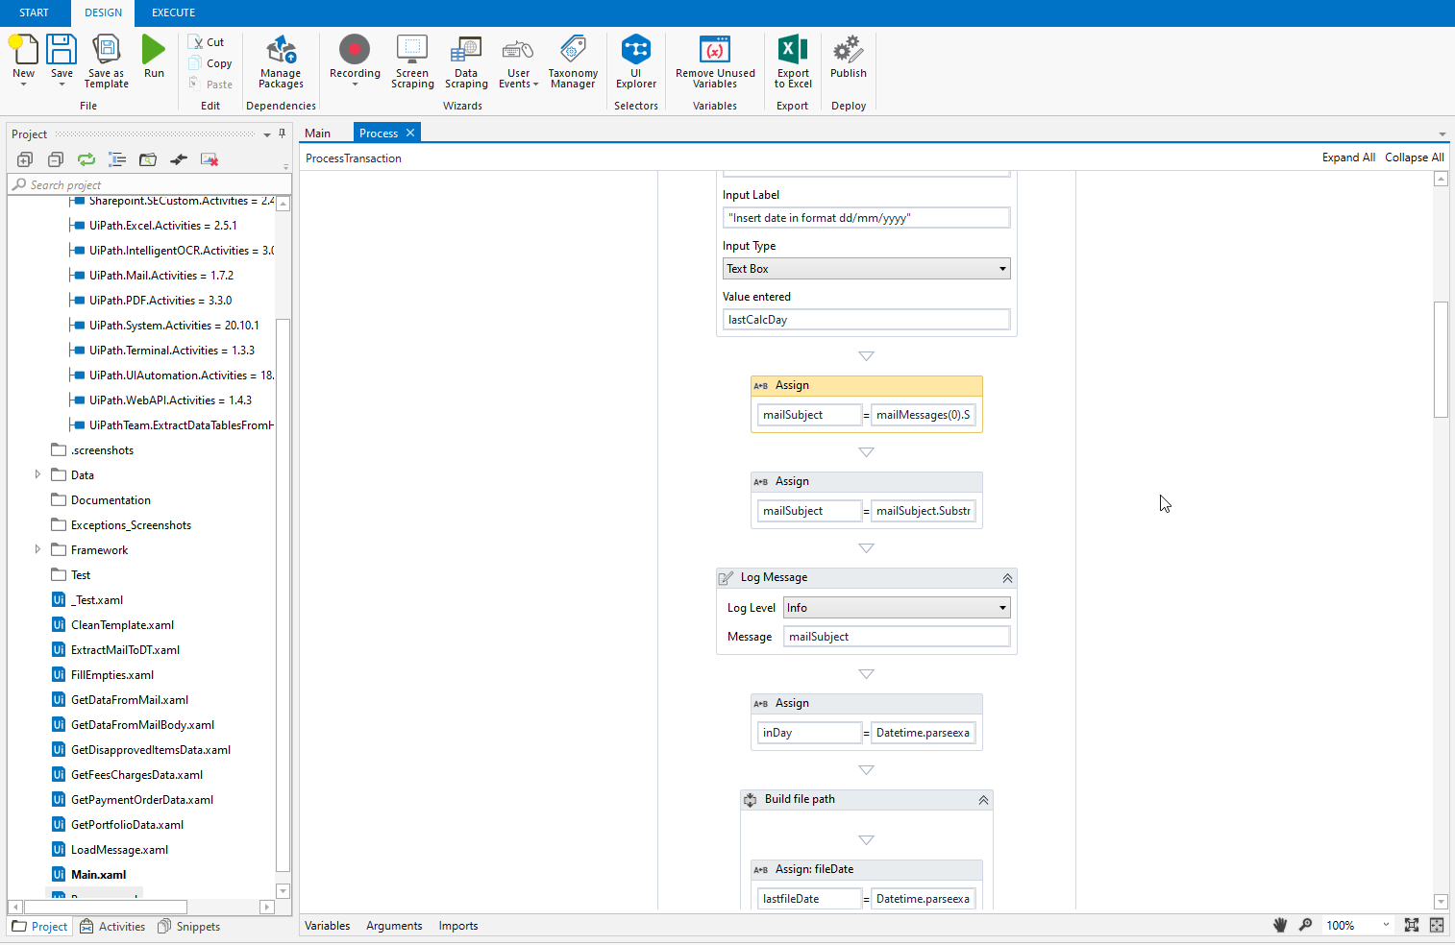Image resolution: width=1455 pixels, height=945 pixels.
Task: Expand the Framework folder in project tree
Action: [37, 549]
